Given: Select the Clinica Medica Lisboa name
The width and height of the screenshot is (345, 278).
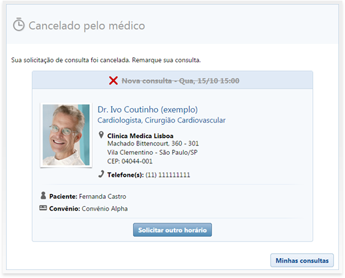Looking at the screenshot, I should coord(141,136).
